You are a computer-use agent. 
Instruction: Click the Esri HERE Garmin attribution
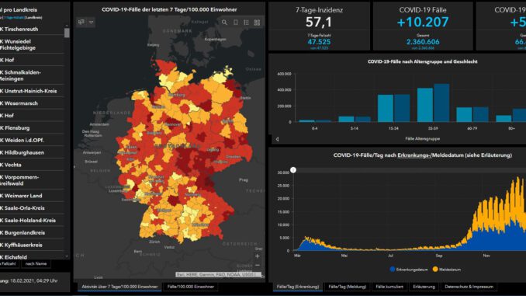[x=218, y=274]
